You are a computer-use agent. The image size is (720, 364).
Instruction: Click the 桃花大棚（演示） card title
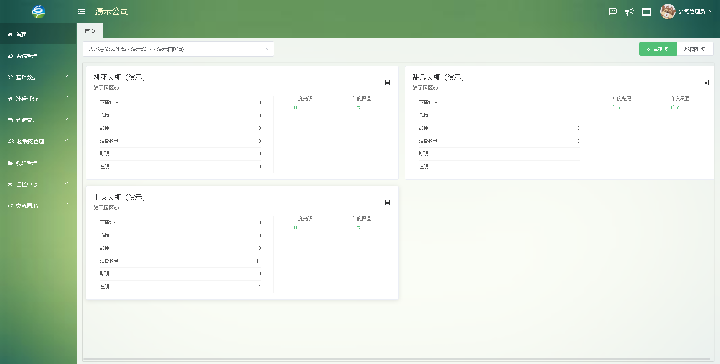click(119, 77)
